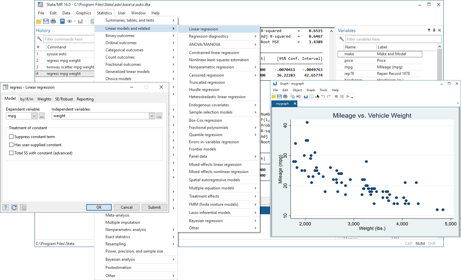Click Postestimation in Statistics menu
The image size is (461, 280).
(136, 268)
